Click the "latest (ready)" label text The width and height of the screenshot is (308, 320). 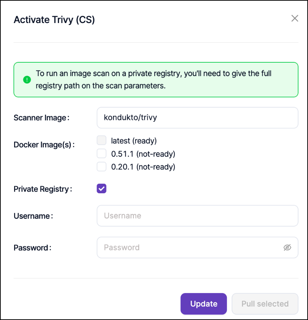(134, 141)
